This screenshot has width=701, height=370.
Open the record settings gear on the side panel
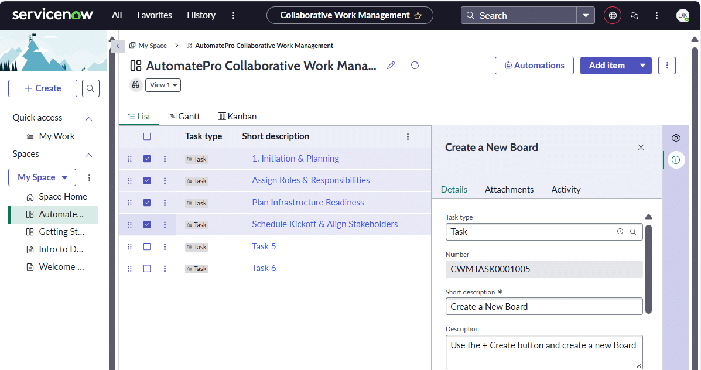pos(676,138)
